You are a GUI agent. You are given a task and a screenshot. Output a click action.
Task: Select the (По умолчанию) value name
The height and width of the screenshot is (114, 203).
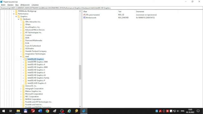point(93,15)
